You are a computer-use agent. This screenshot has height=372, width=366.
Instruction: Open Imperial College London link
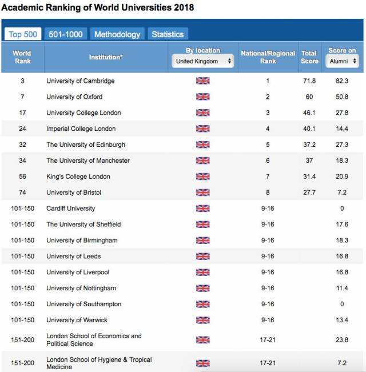click(81, 129)
